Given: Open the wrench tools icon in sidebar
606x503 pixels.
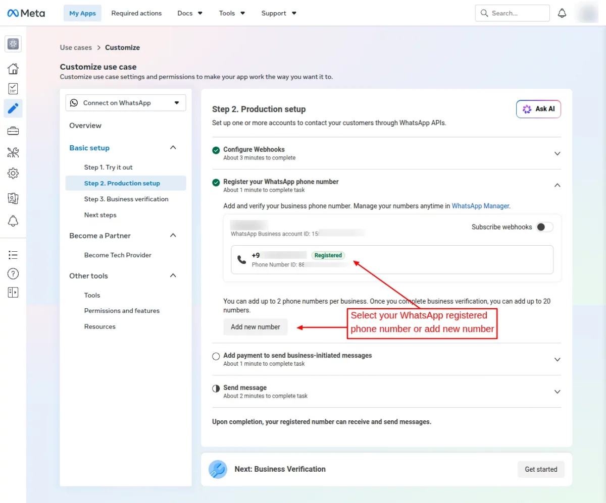Looking at the screenshot, I should click(x=13, y=152).
